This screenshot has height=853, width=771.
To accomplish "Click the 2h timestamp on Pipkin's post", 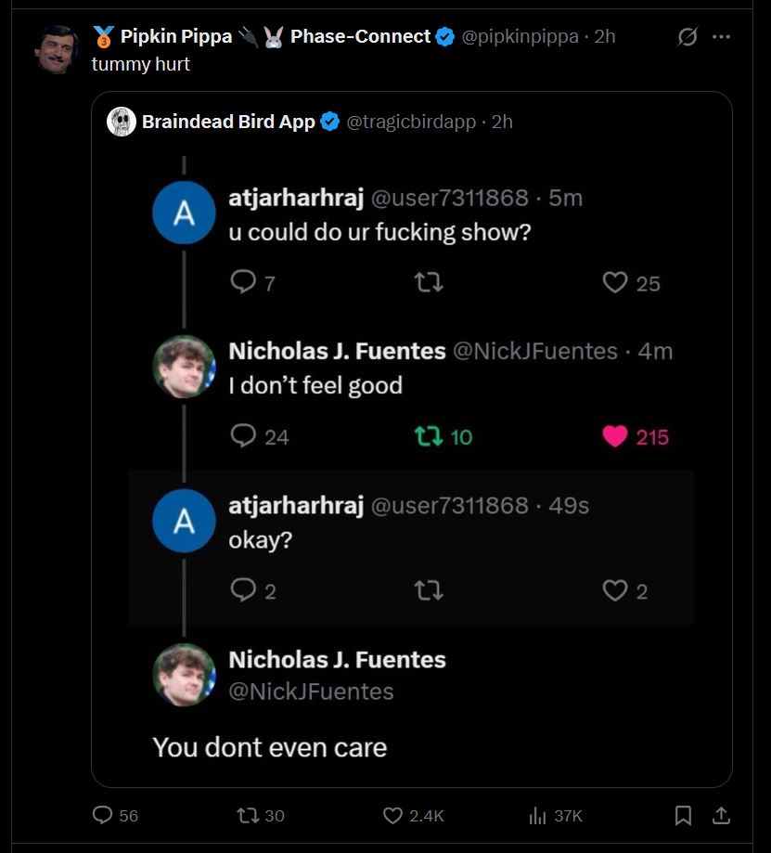I will 604,37.
